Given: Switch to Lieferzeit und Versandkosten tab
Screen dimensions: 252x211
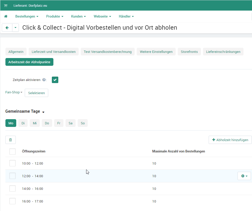Looking at the screenshot, I should pos(53,52).
